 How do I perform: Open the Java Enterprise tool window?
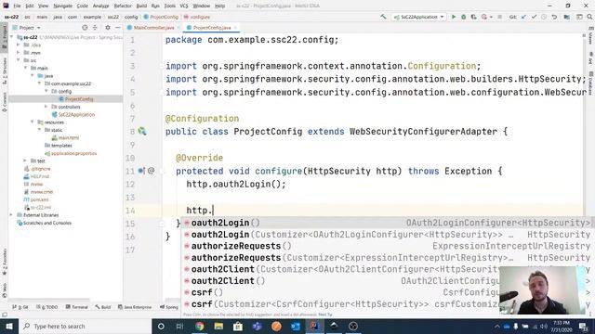point(135,307)
